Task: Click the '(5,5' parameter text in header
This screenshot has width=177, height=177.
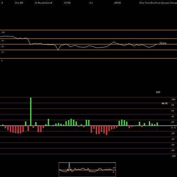Action: tap(91, 3)
